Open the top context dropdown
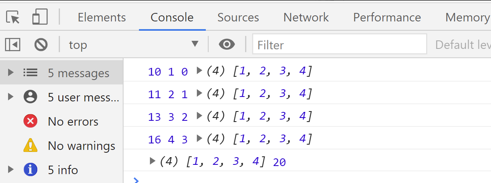 [134, 44]
